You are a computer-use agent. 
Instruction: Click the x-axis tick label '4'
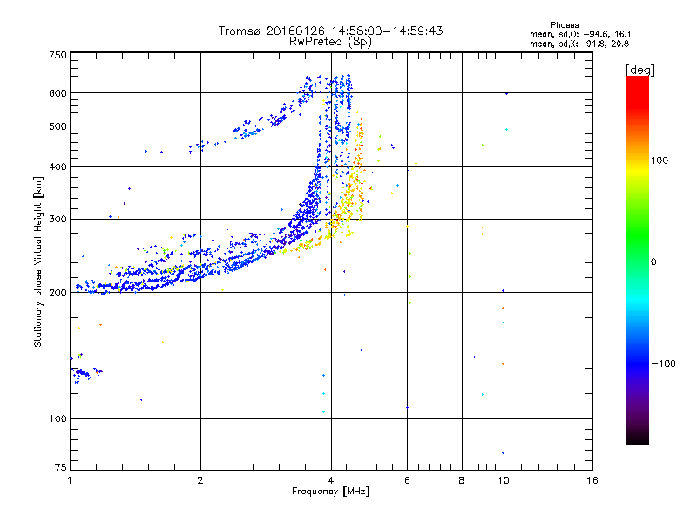coord(331,480)
